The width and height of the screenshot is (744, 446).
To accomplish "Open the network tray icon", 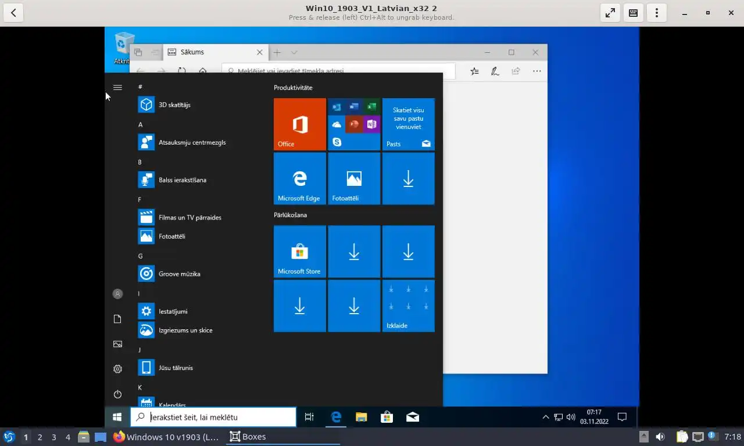I will tap(558, 417).
